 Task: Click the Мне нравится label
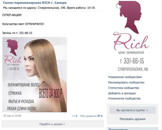[x=88, y=116]
